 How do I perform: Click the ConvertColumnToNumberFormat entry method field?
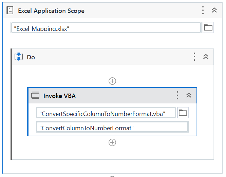(112, 127)
